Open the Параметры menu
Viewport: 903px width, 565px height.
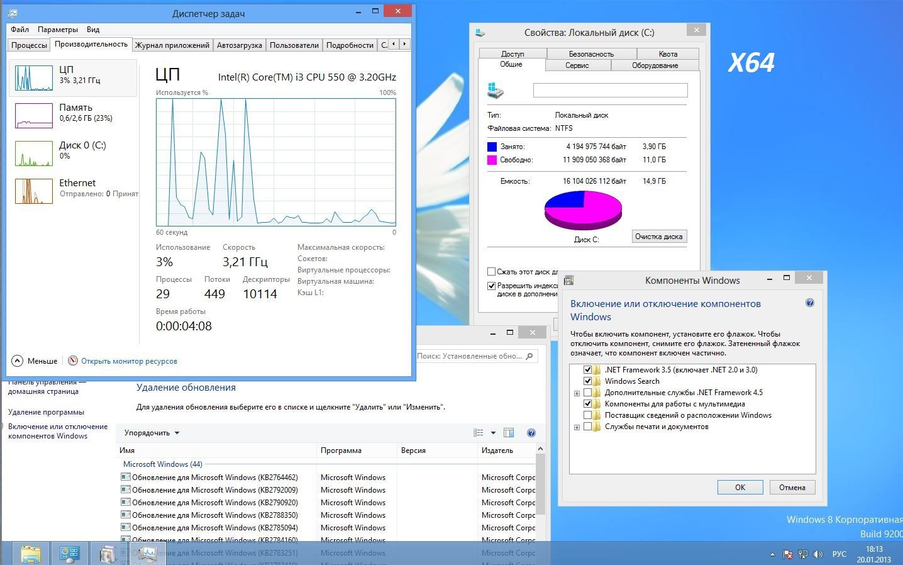58,29
